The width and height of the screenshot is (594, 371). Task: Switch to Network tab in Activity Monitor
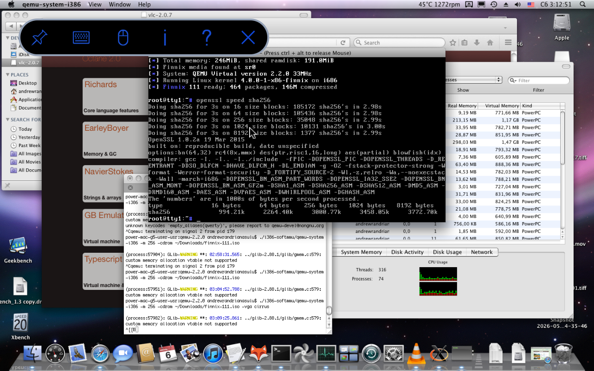pos(482,252)
